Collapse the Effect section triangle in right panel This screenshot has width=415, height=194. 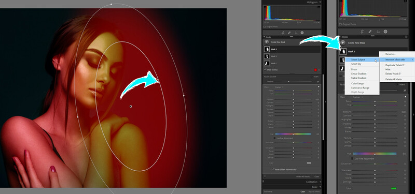point(405,97)
